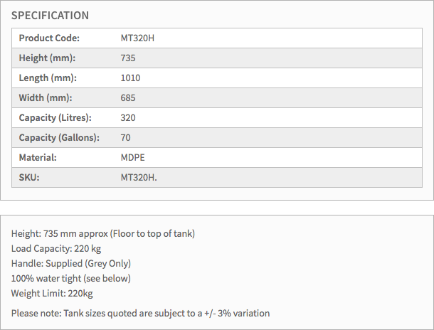Click the Handle: Supplied (Grey Only) line
This screenshot has height=330, width=434.
pyautogui.click(x=71, y=263)
